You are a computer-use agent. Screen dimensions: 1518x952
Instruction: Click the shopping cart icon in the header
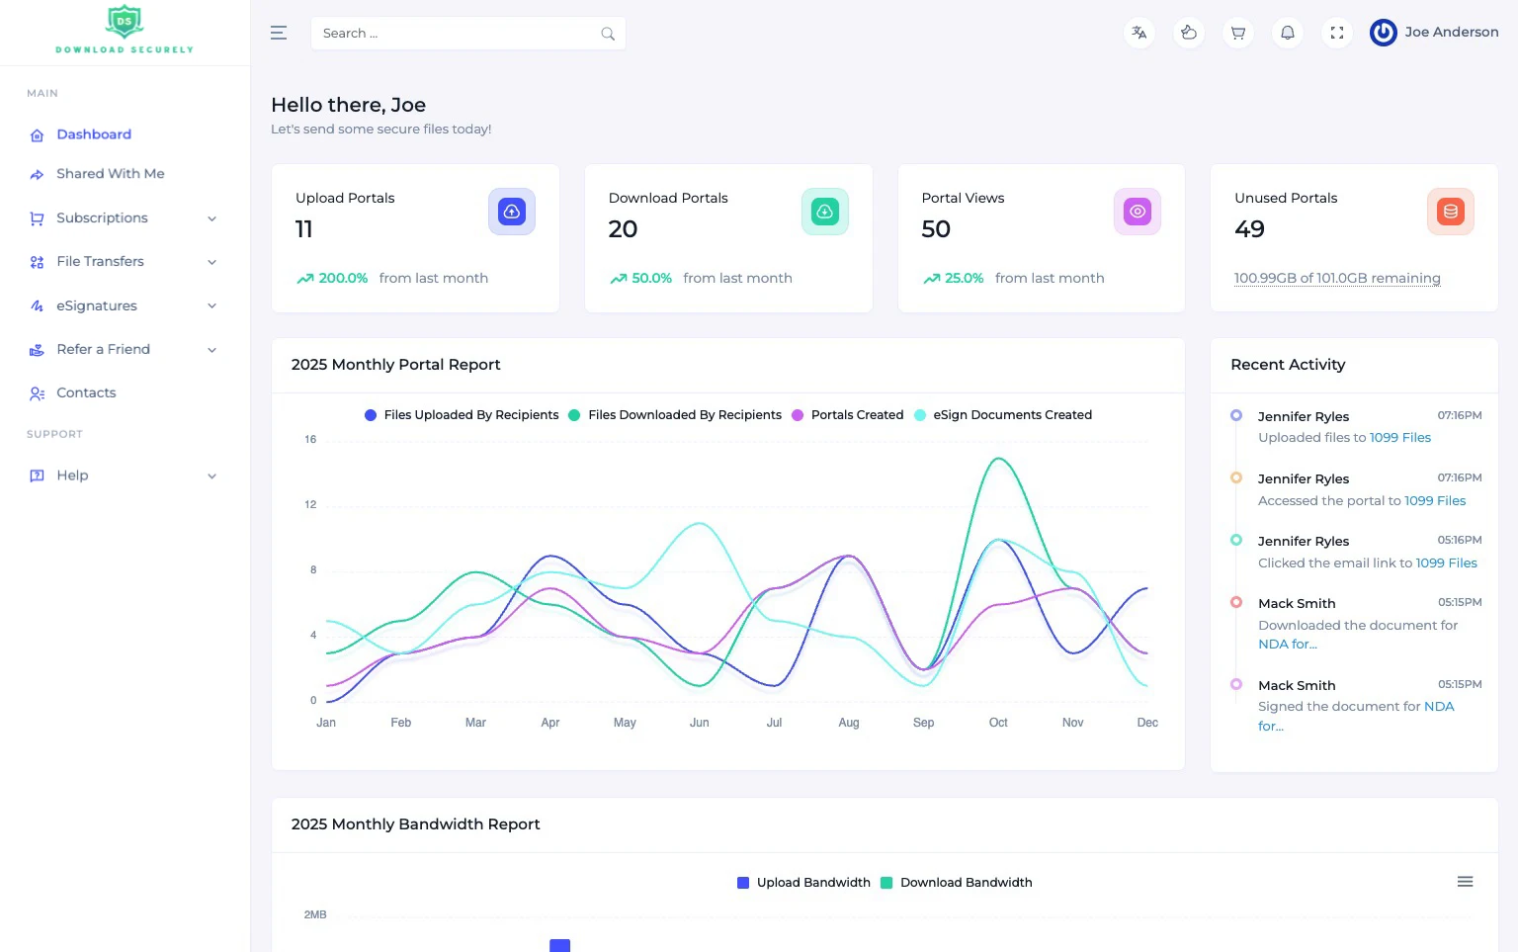click(x=1237, y=33)
